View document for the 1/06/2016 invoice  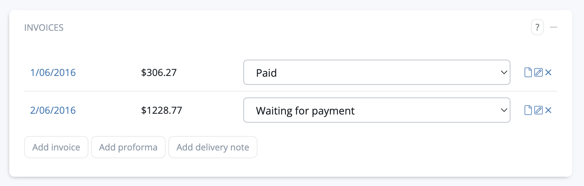[528, 73]
